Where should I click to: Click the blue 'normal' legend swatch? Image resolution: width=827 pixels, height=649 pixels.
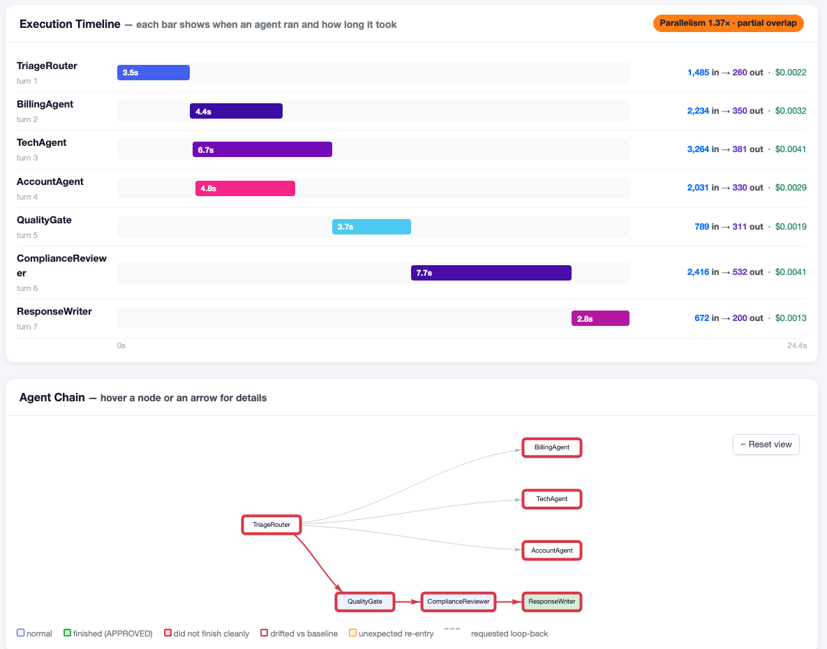20,633
